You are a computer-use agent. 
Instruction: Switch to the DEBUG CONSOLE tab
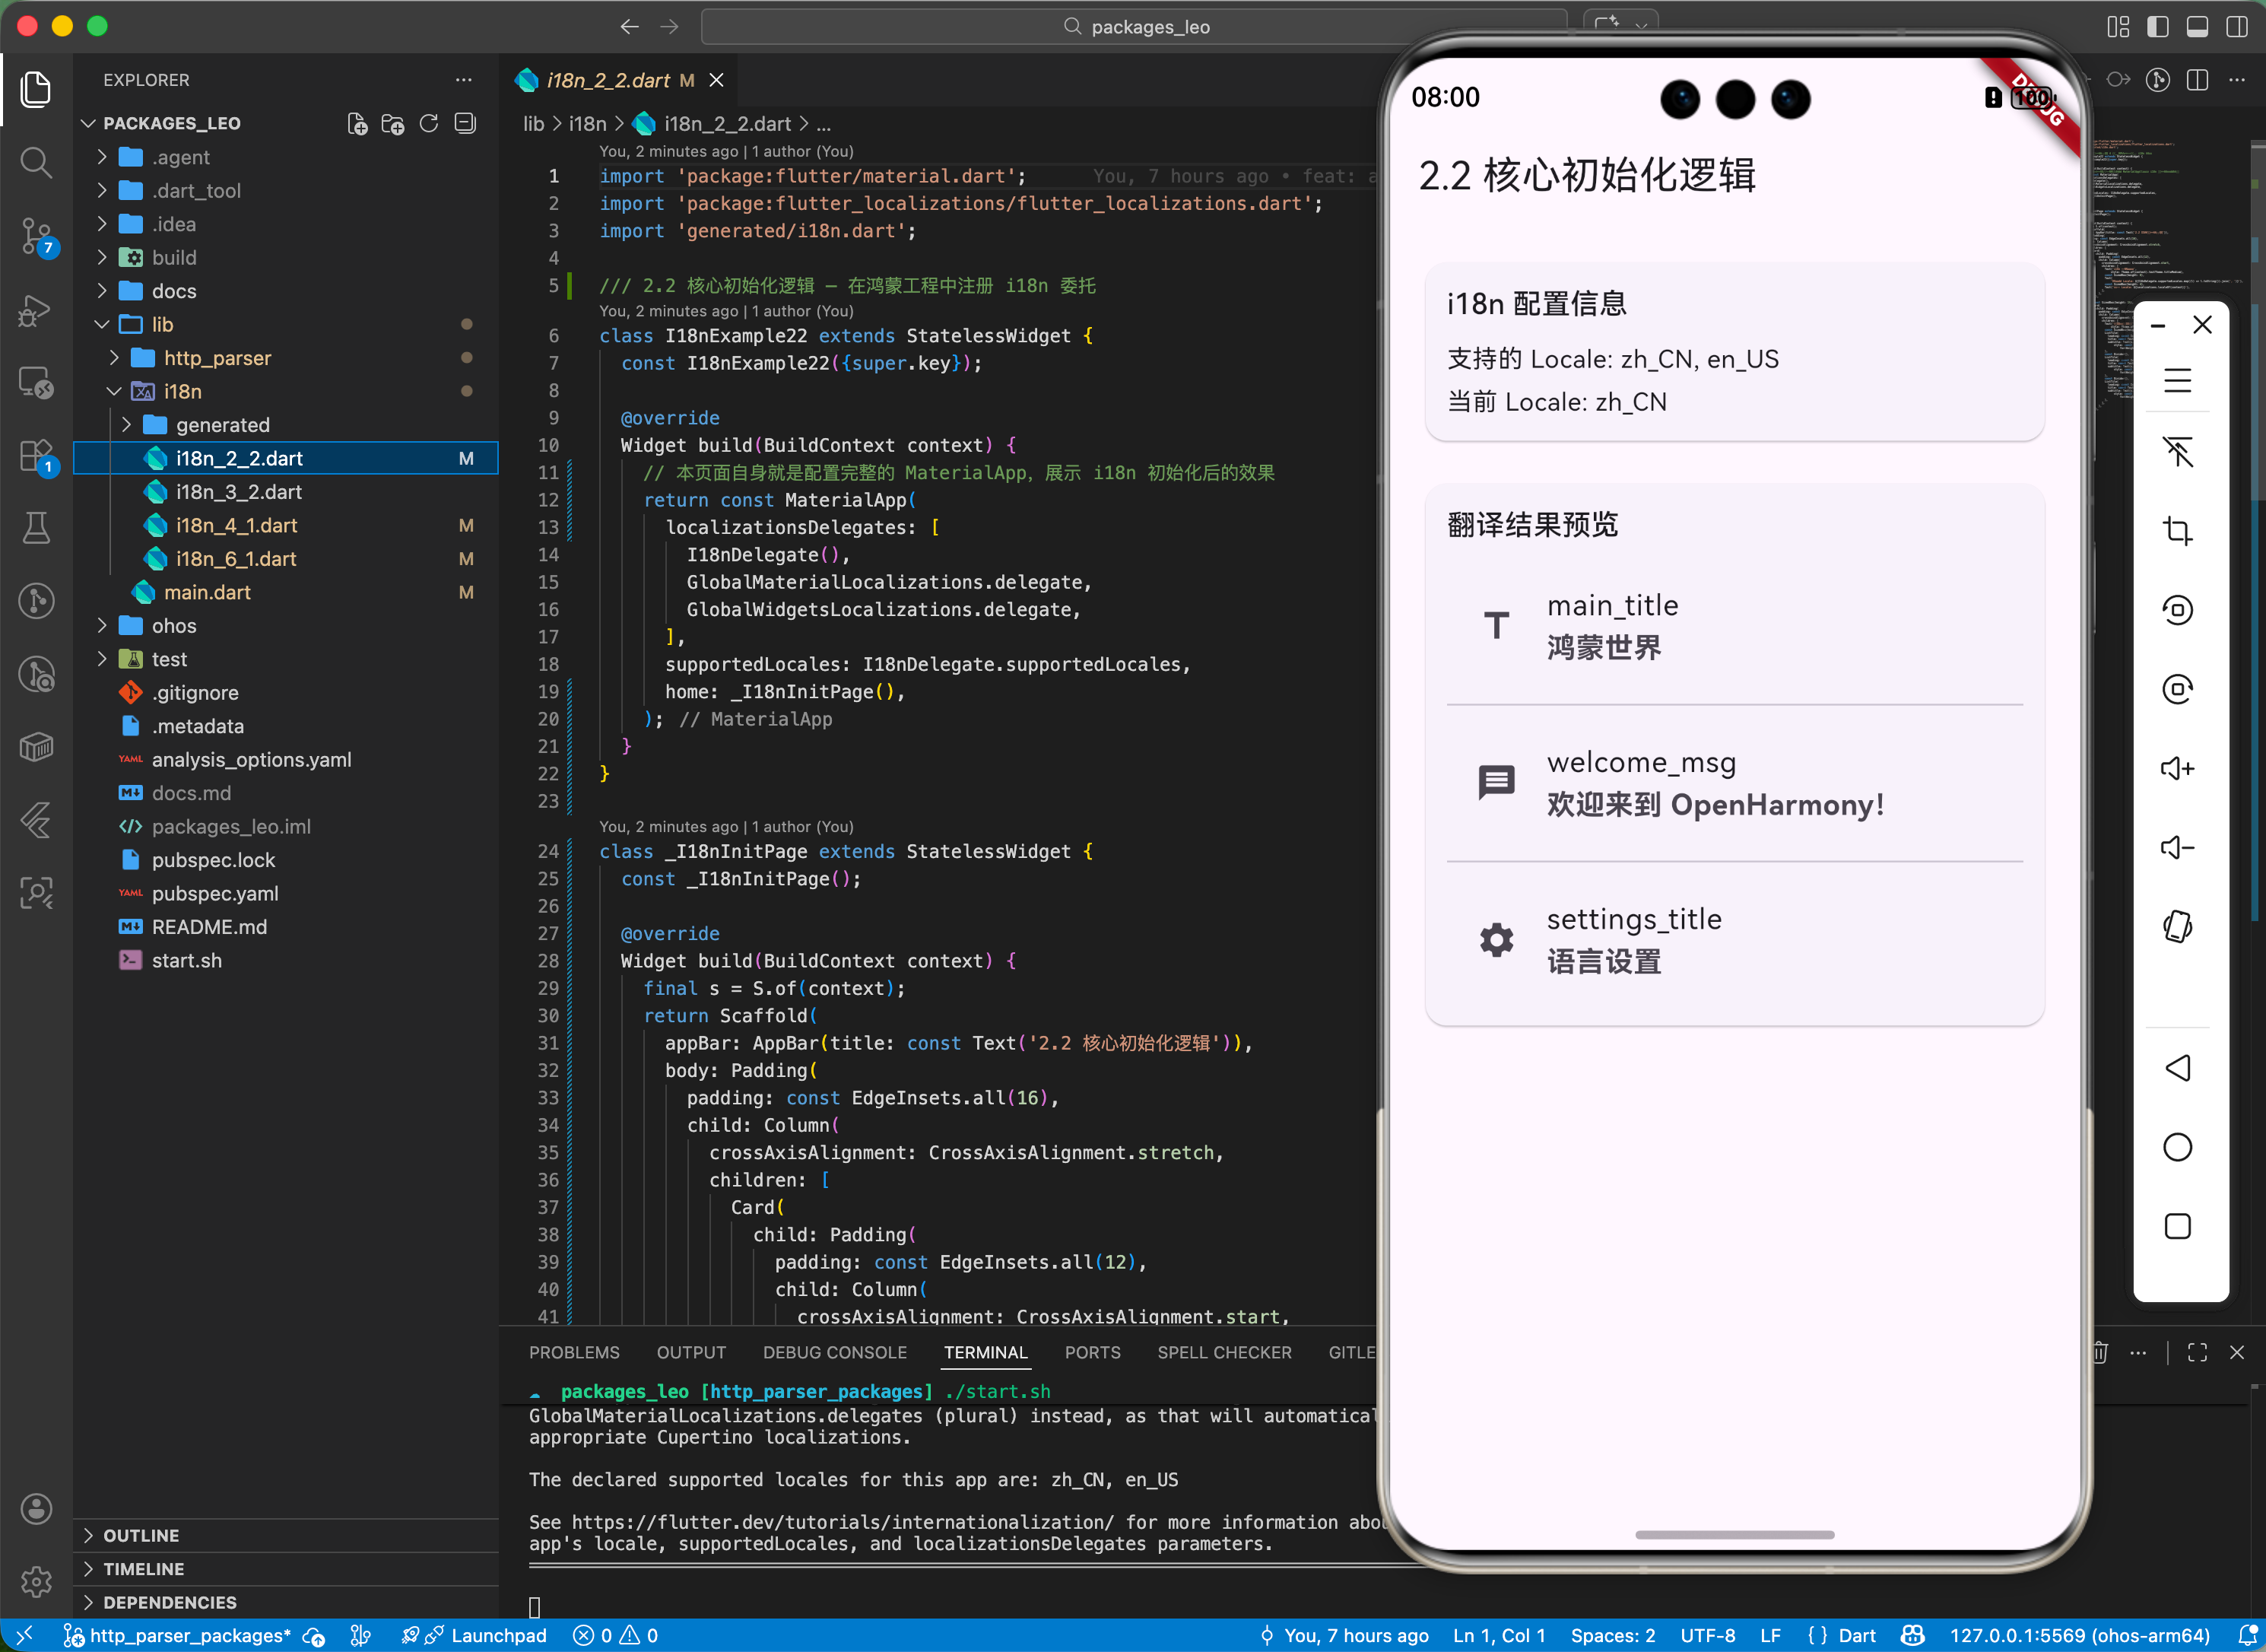pyautogui.click(x=835, y=1353)
